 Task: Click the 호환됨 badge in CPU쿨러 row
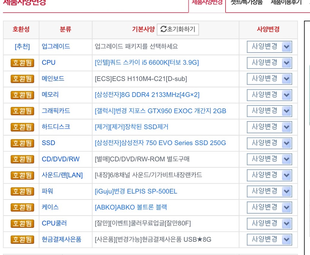coord(22,224)
